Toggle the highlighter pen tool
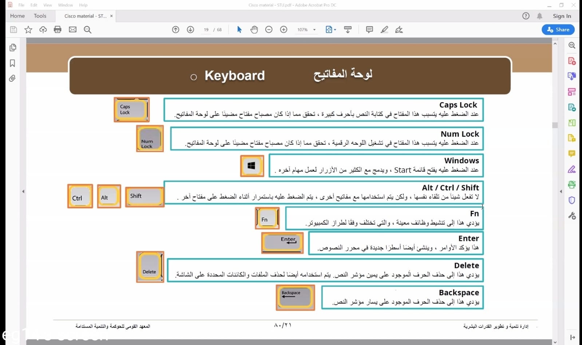 (384, 30)
